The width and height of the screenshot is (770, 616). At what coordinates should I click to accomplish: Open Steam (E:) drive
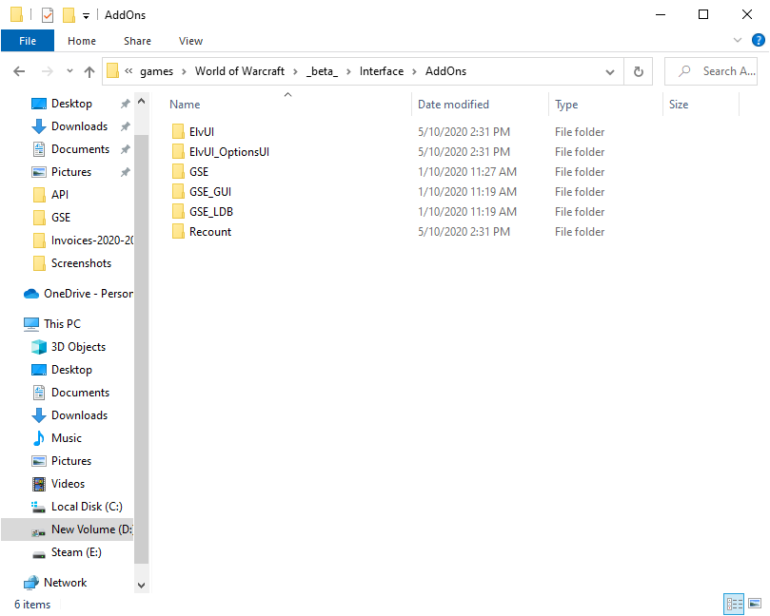click(76, 552)
